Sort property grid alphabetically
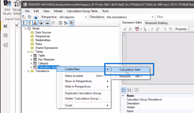 tap(129, 90)
